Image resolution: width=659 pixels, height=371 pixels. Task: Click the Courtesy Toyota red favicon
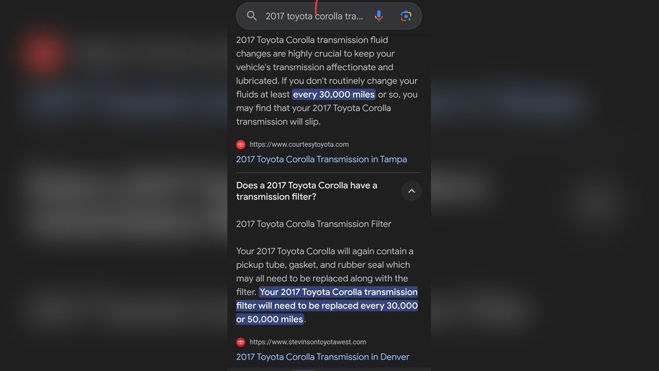[241, 144]
